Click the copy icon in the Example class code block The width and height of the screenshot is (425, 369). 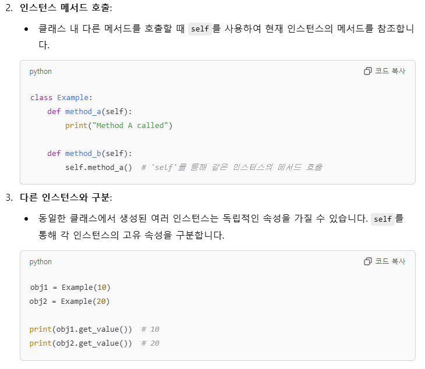point(367,71)
